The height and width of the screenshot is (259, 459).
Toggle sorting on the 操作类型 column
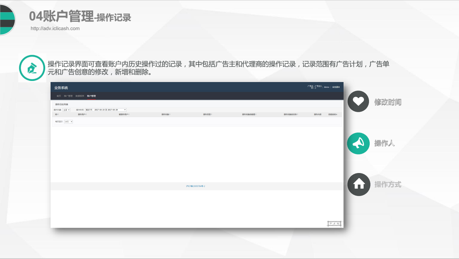point(207,114)
